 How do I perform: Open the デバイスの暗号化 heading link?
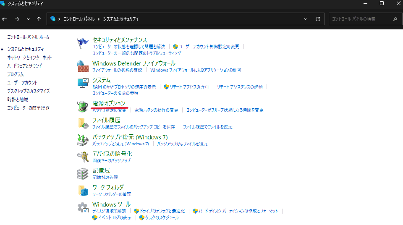pos(112,154)
